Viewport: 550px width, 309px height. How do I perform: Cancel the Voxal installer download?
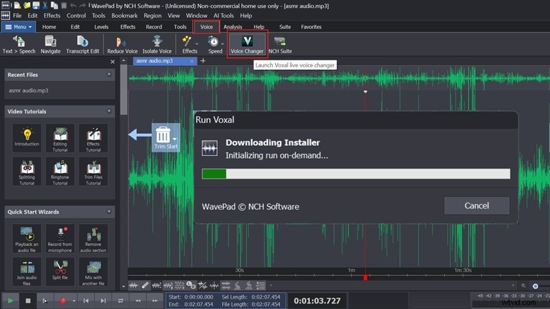click(476, 205)
